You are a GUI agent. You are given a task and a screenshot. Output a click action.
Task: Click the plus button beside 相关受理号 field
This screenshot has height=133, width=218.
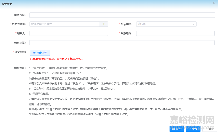pyautogui.click(x=103, y=24)
